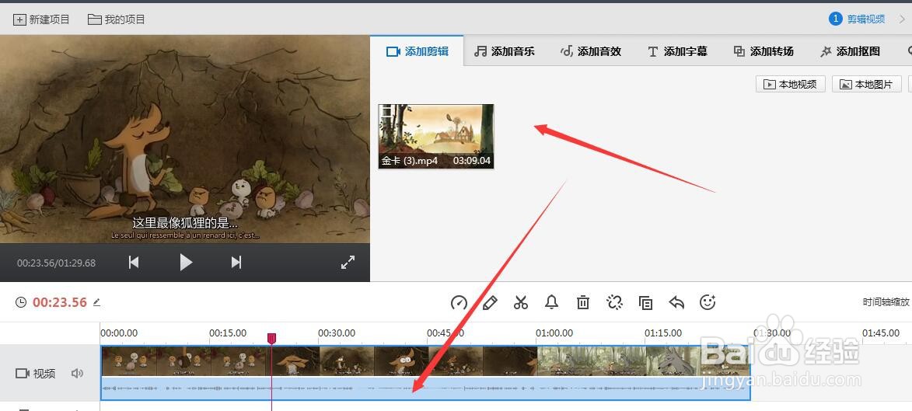Click the 时间轴缩放 label
This screenshot has width=912, height=411.
(886, 302)
